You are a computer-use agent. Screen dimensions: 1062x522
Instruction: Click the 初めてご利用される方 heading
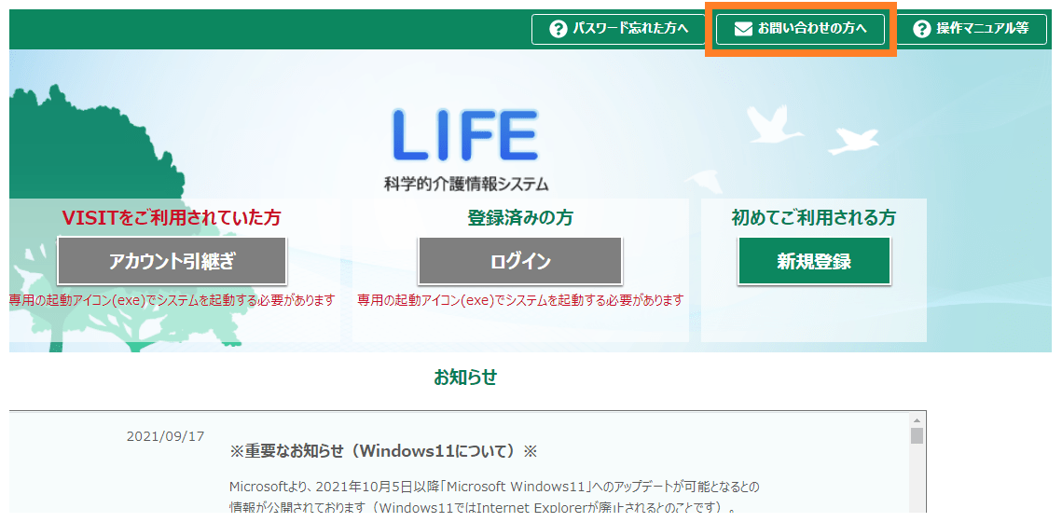point(813,218)
